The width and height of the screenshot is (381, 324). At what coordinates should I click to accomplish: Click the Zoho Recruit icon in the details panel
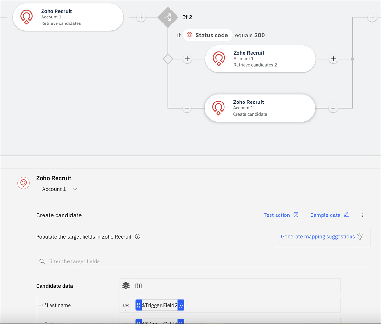click(23, 183)
